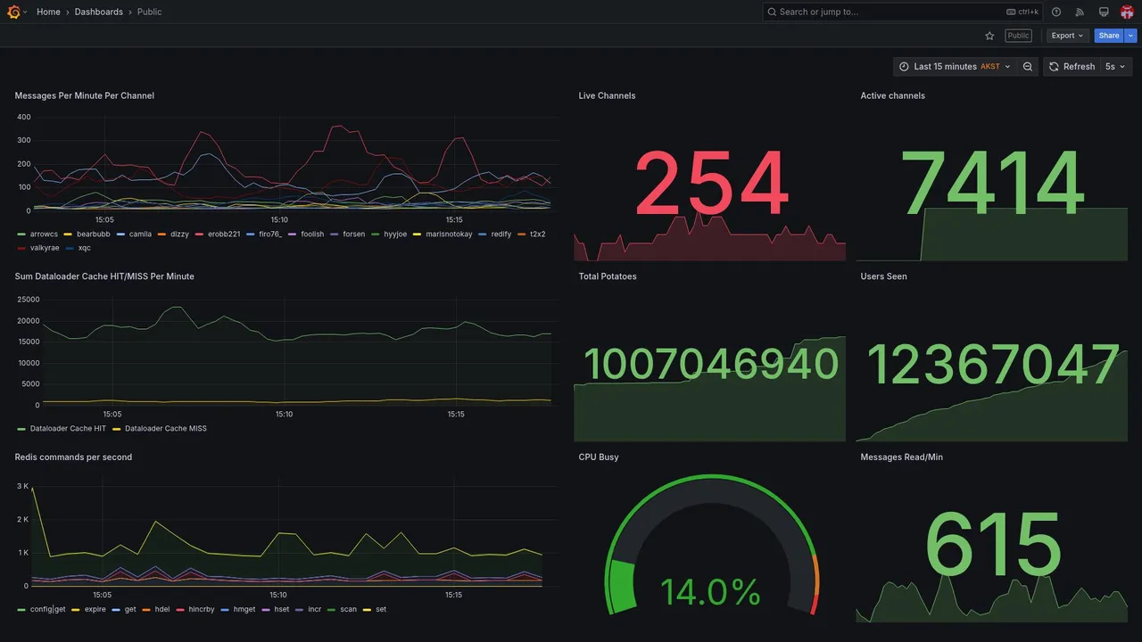Open the Grafana logo menu
Screen dimensions: 1142x642
click(x=13, y=12)
